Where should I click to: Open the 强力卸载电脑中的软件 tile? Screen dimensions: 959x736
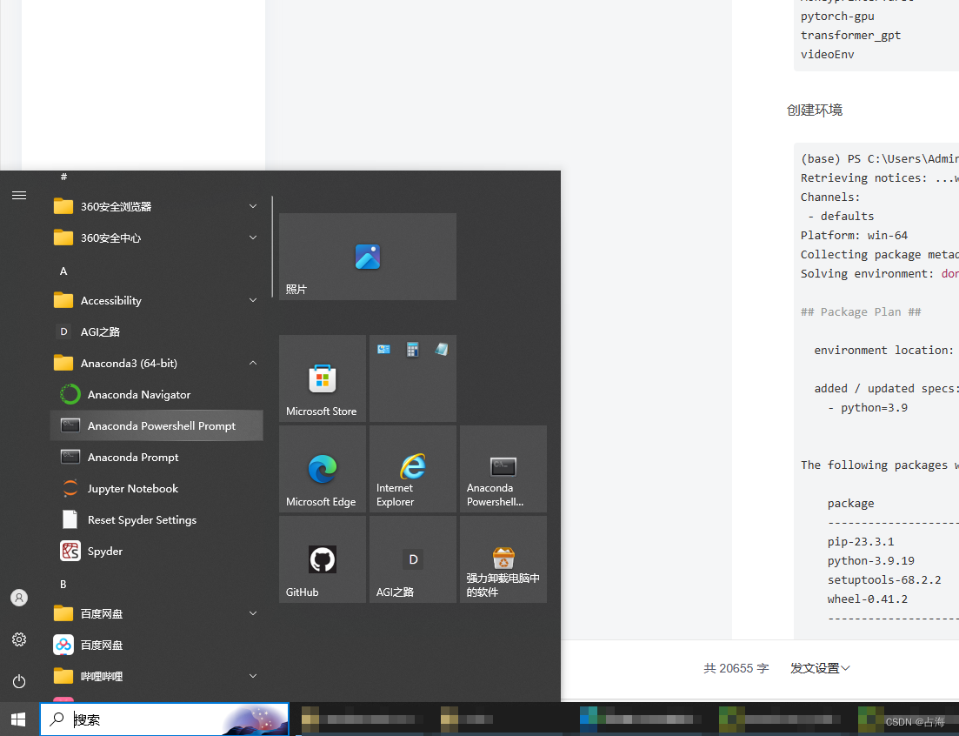(x=503, y=559)
